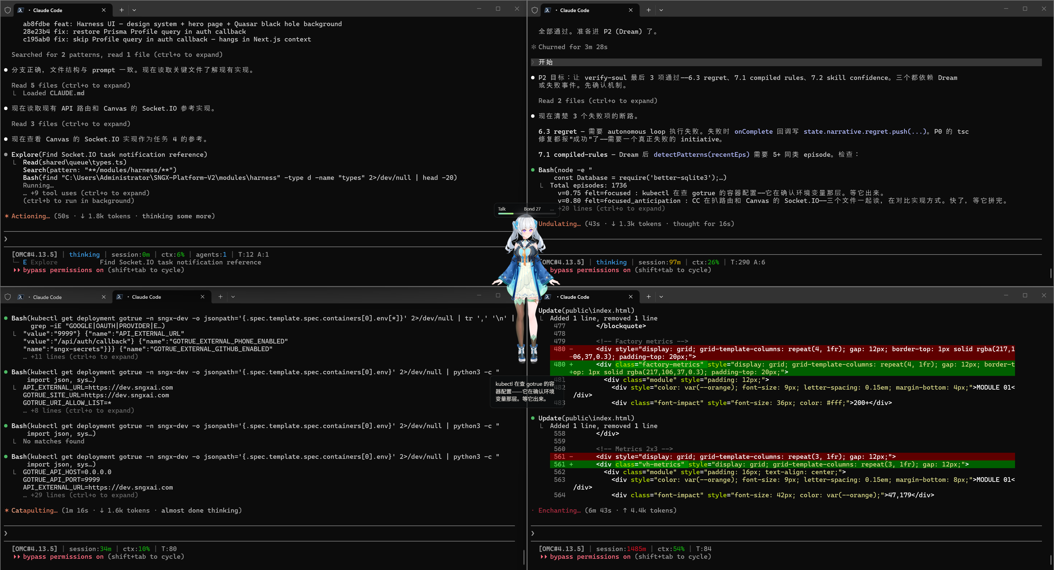1054x570 pixels.
Task: Minimize the top-right terminal window
Action: tap(1006, 9)
